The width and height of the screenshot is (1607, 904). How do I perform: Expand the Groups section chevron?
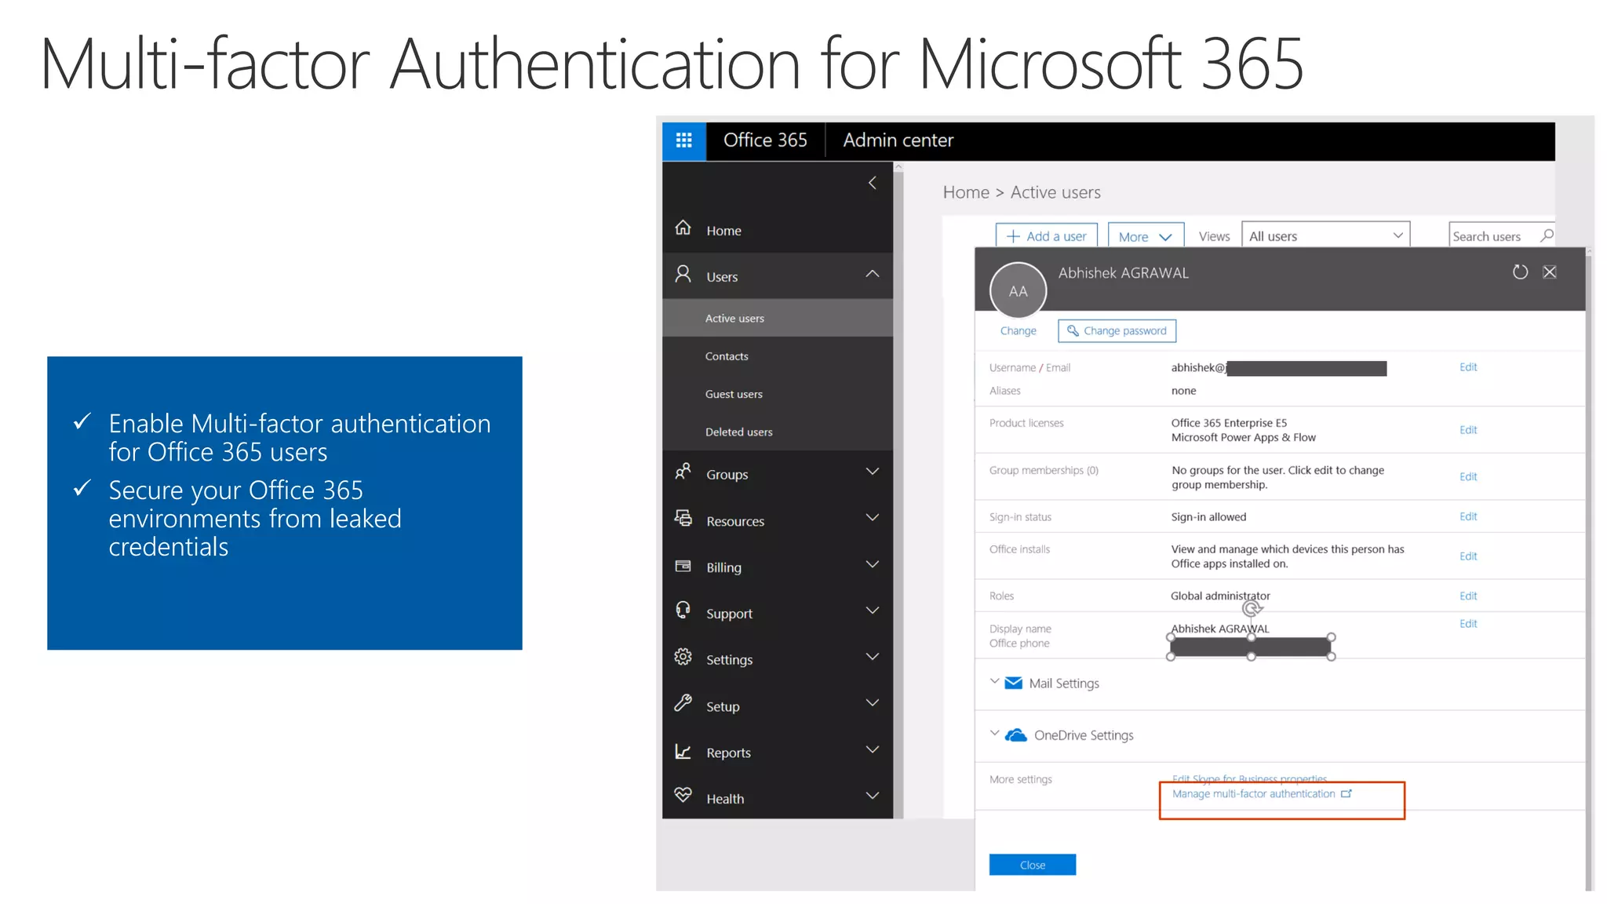point(872,472)
